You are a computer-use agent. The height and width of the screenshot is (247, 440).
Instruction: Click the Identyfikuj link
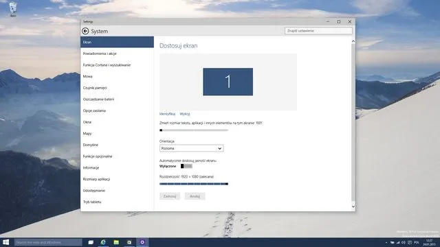[x=167, y=114]
